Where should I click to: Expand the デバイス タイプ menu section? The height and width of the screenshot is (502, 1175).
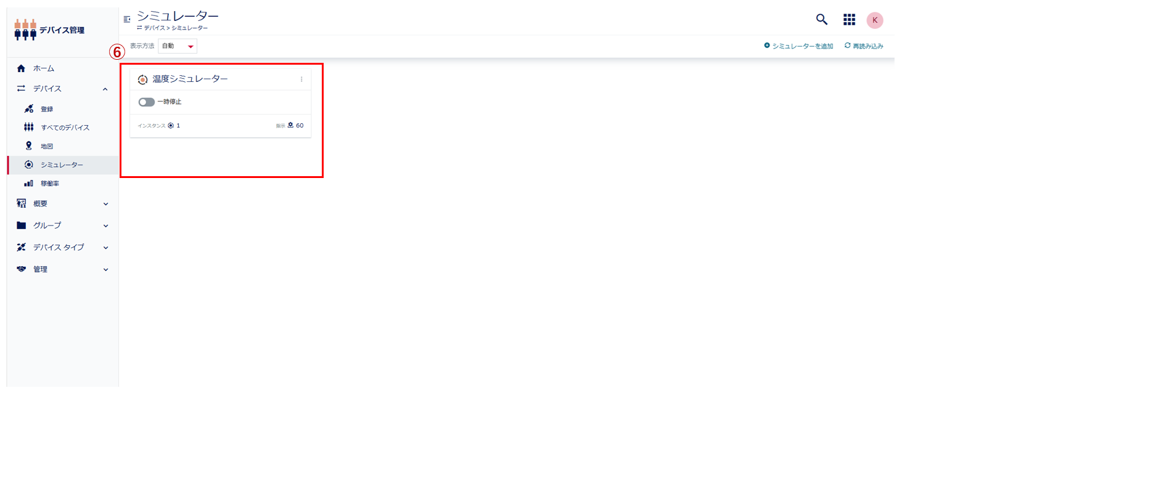click(105, 248)
